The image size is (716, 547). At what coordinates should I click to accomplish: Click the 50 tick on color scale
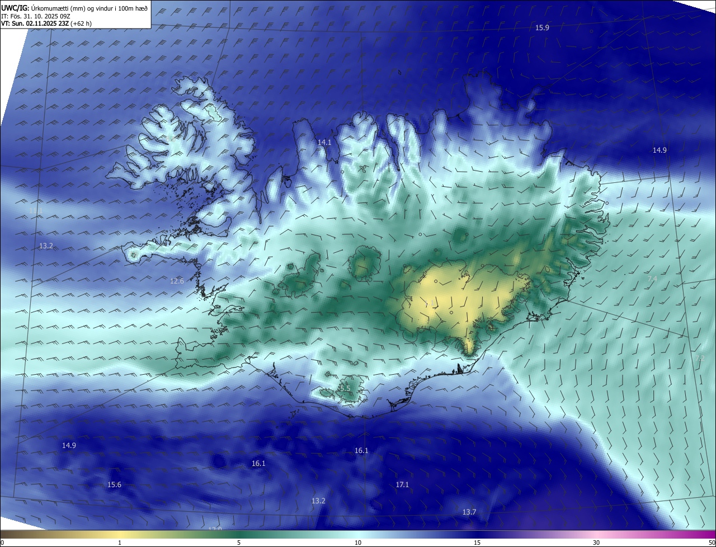(x=712, y=543)
